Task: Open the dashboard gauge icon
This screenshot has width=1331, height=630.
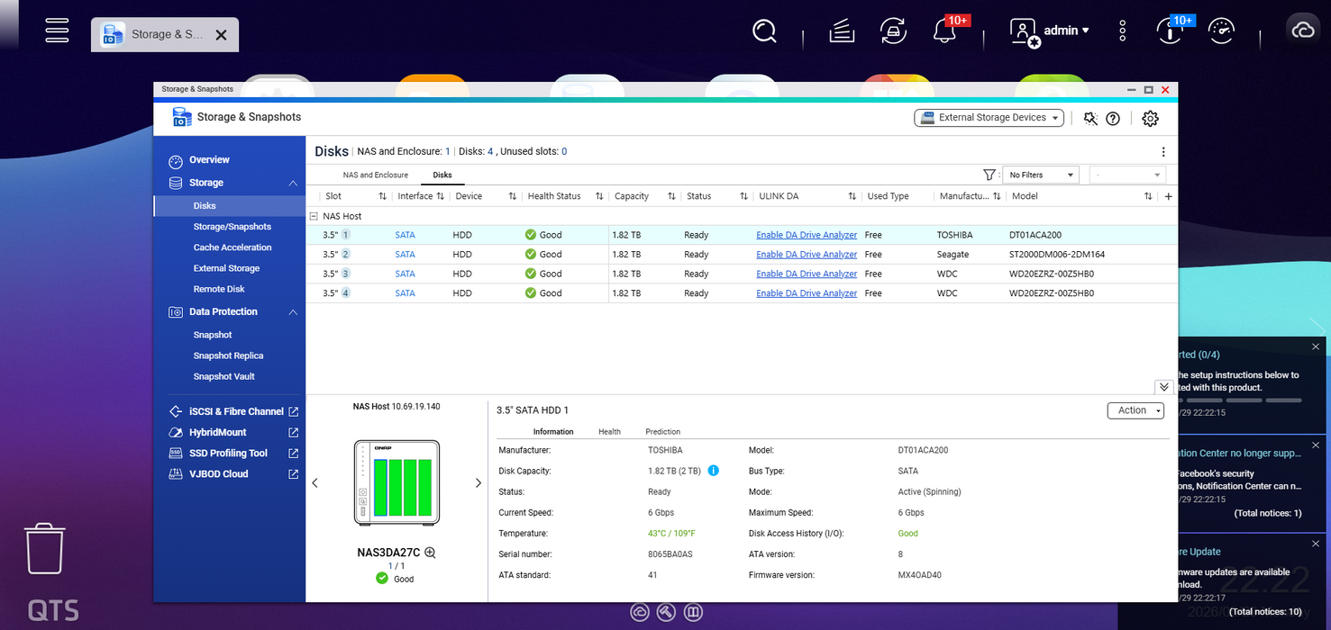Action: click(1221, 31)
